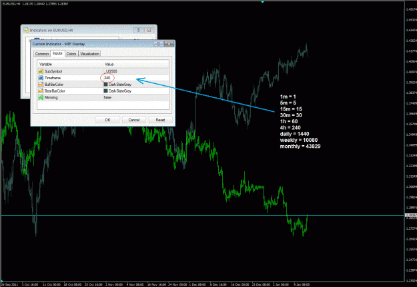This screenshot has width=417, height=287.
Task: Click the BullBarColor row icon
Action: click(x=41, y=85)
